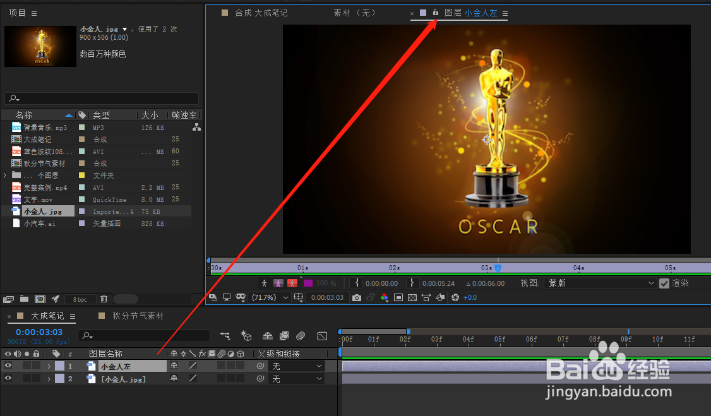
Task: Open parent dropdown for 小金人左 layer
Action: 297,365
